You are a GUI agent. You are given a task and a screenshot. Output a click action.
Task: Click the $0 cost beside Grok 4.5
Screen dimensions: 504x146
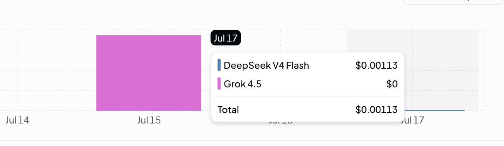pyautogui.click(x=392, y=83)
